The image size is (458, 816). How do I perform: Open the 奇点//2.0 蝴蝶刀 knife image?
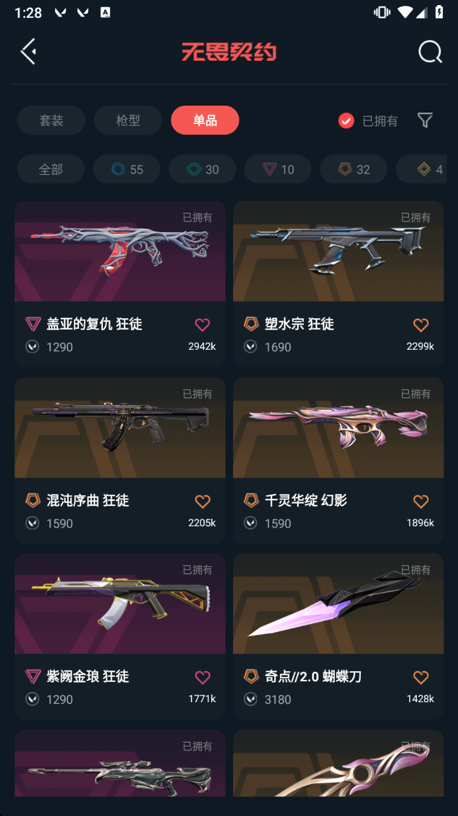(x=338, y=603)
